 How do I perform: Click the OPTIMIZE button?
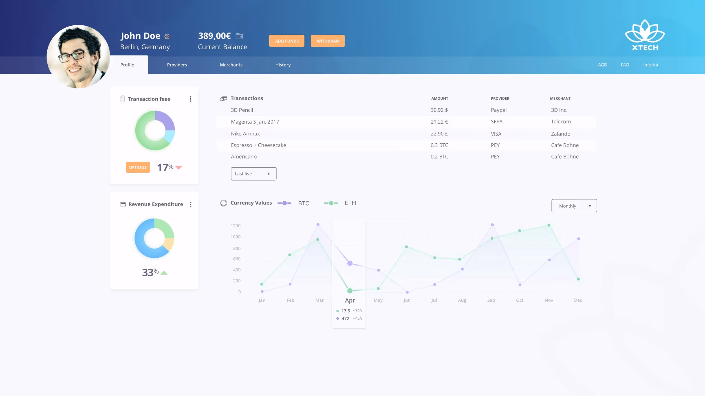pos(138,167)
